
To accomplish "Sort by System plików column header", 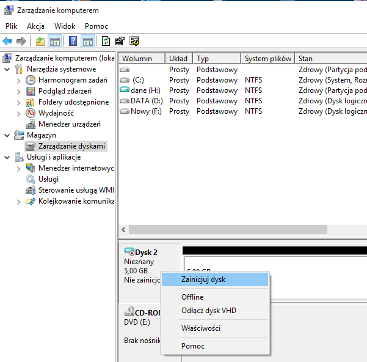I will click(268, 58).
